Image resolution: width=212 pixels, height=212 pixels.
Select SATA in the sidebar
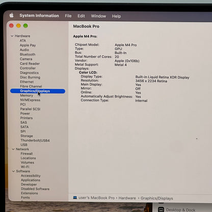24,127
